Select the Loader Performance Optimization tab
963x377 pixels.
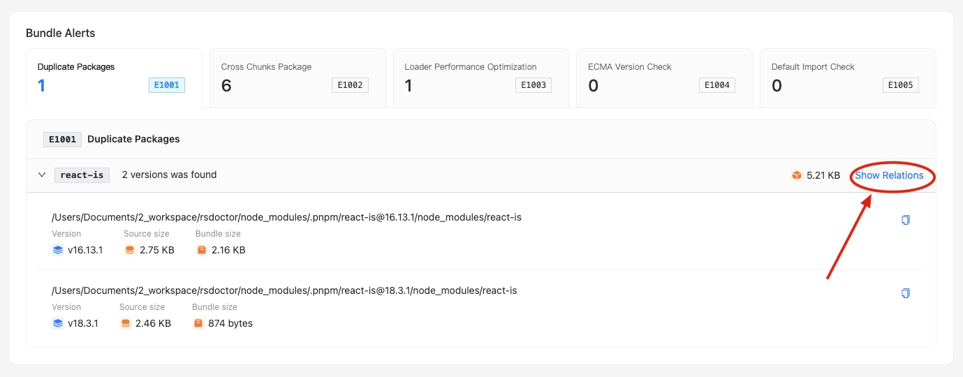[481, 78]
